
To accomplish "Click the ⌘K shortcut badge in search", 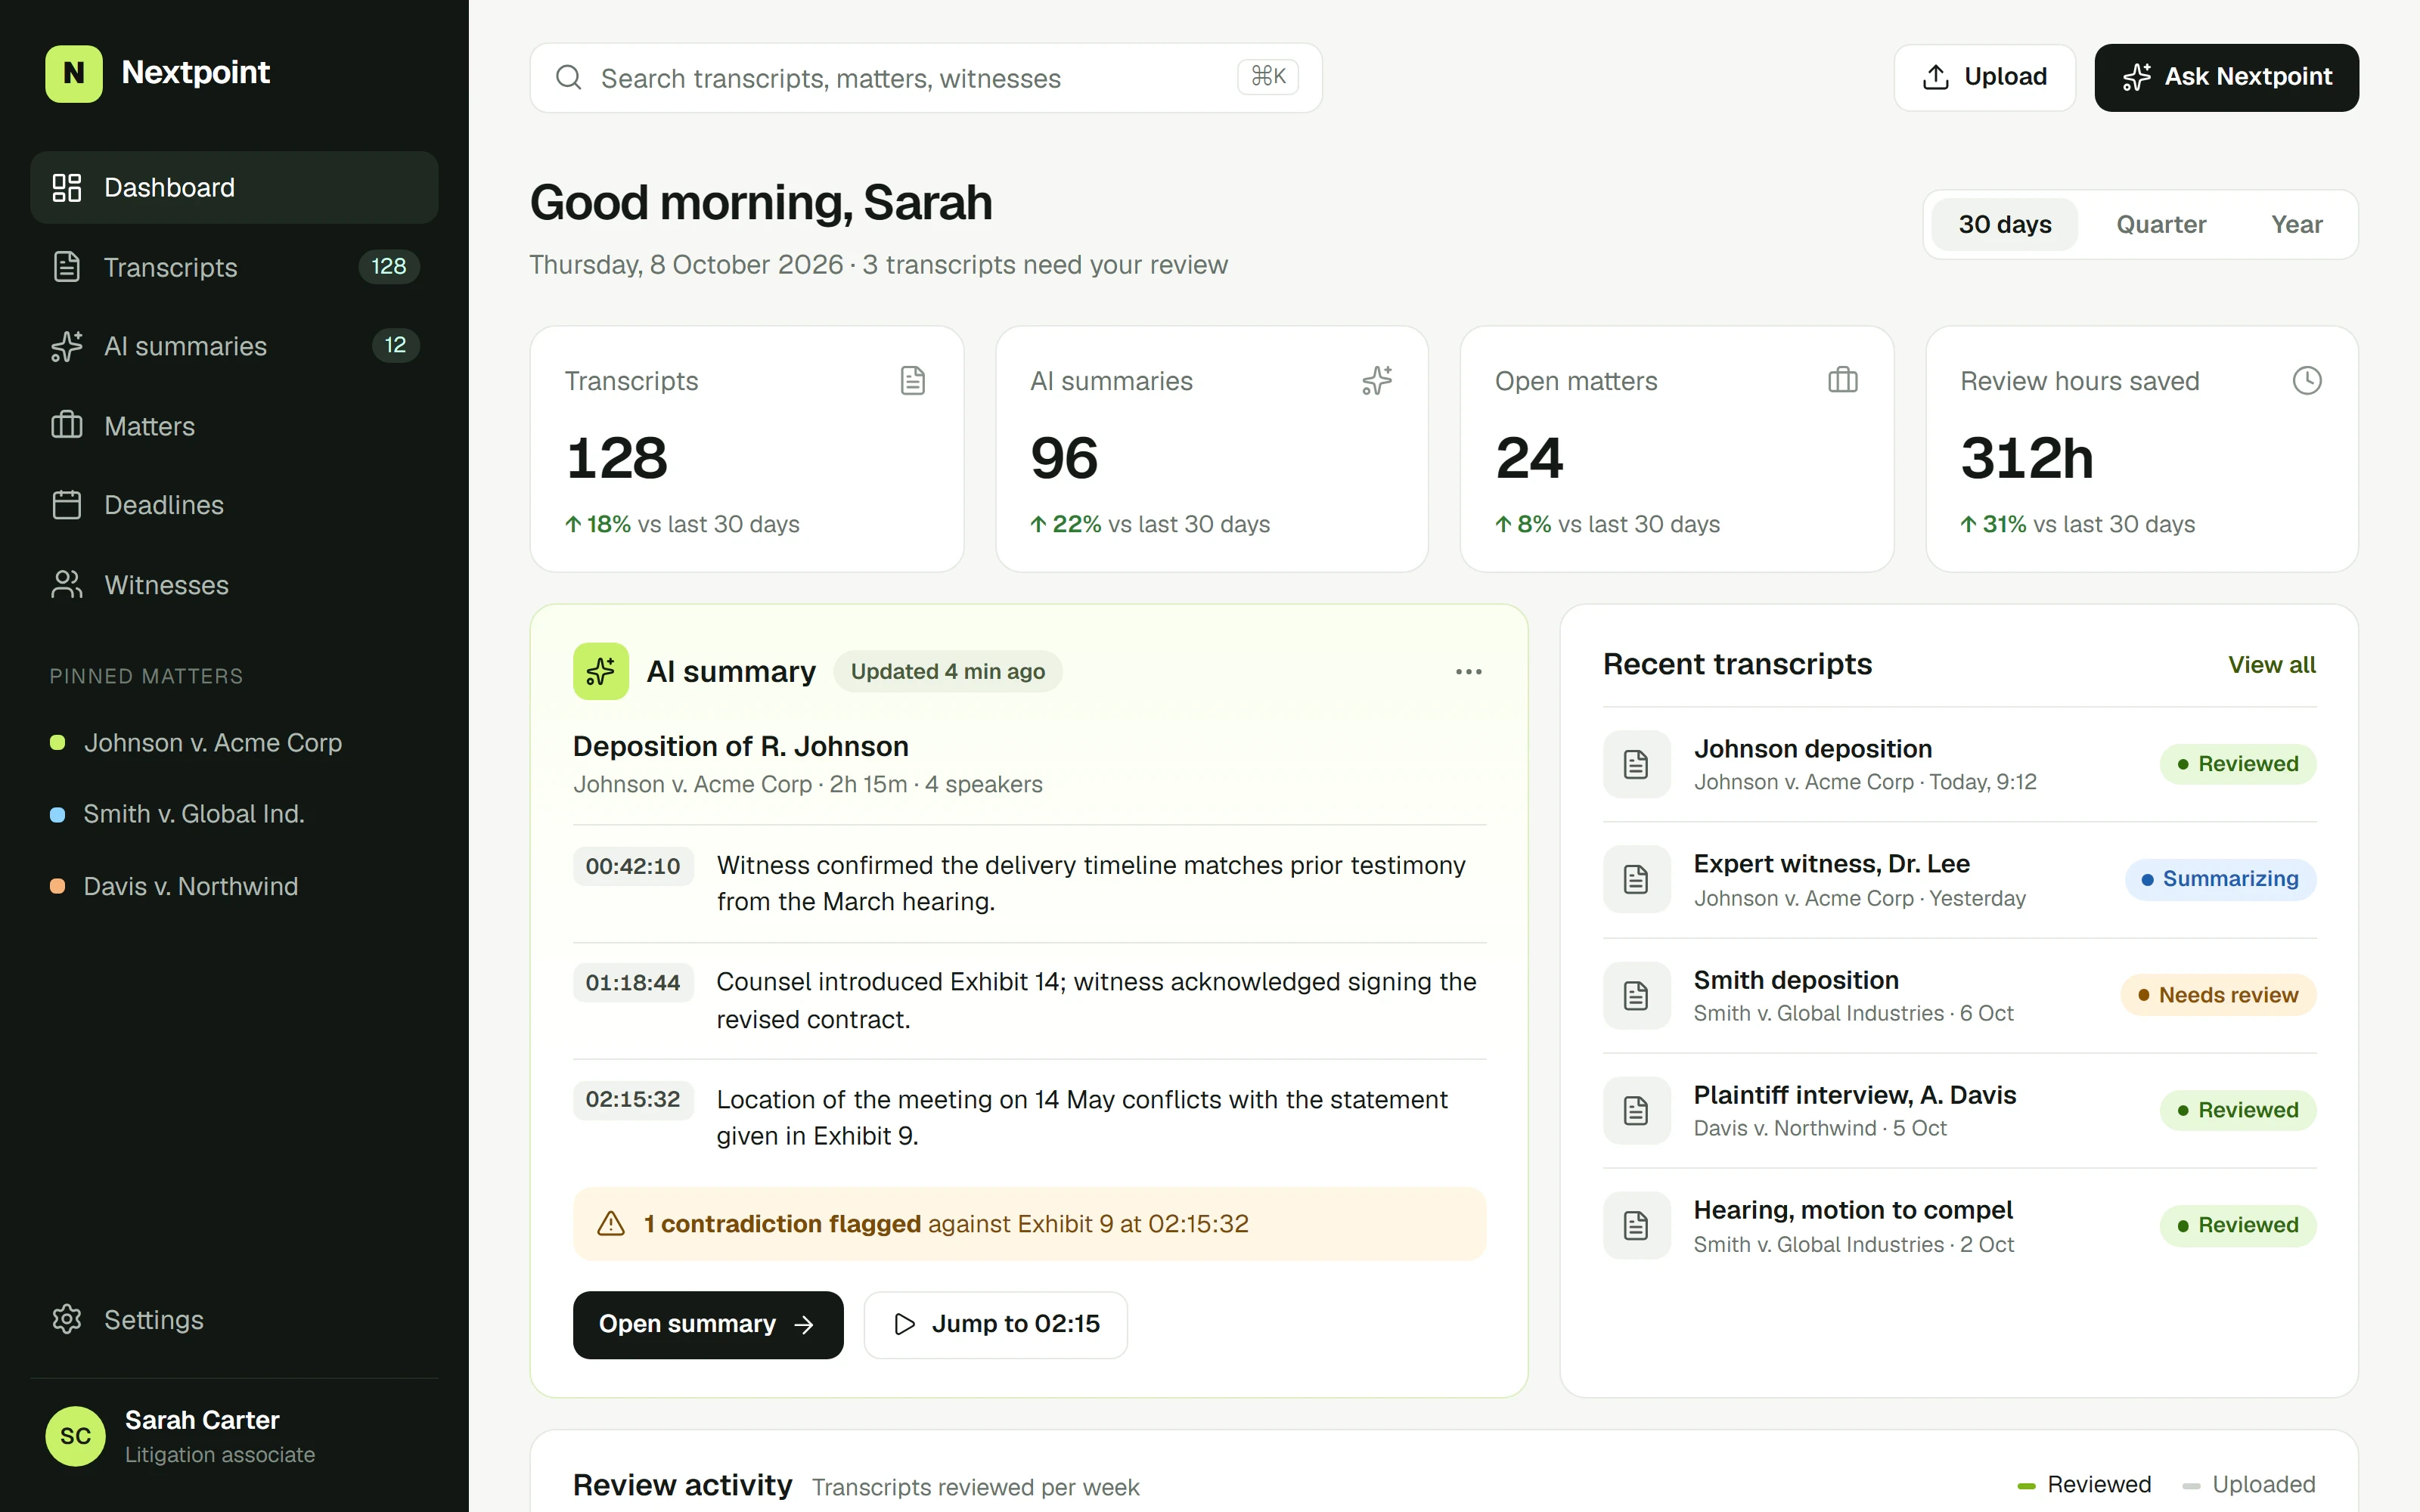I will pyautogui.click(x=1267, y=77).
